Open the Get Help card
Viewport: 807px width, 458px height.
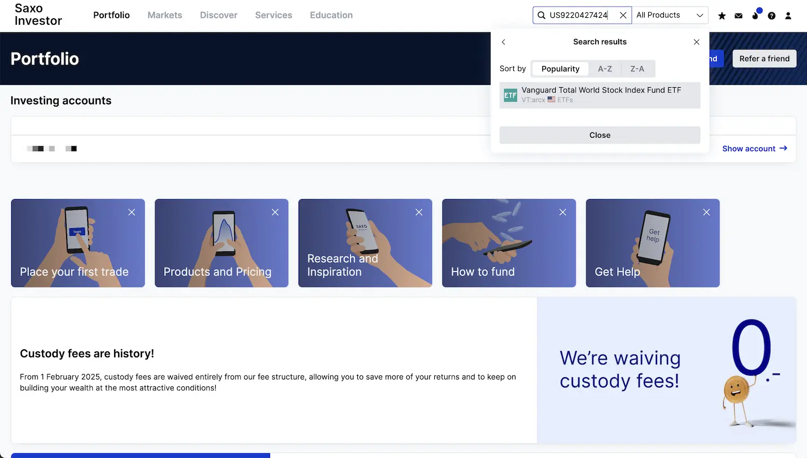pyautogui.click(x=653, y=243)
